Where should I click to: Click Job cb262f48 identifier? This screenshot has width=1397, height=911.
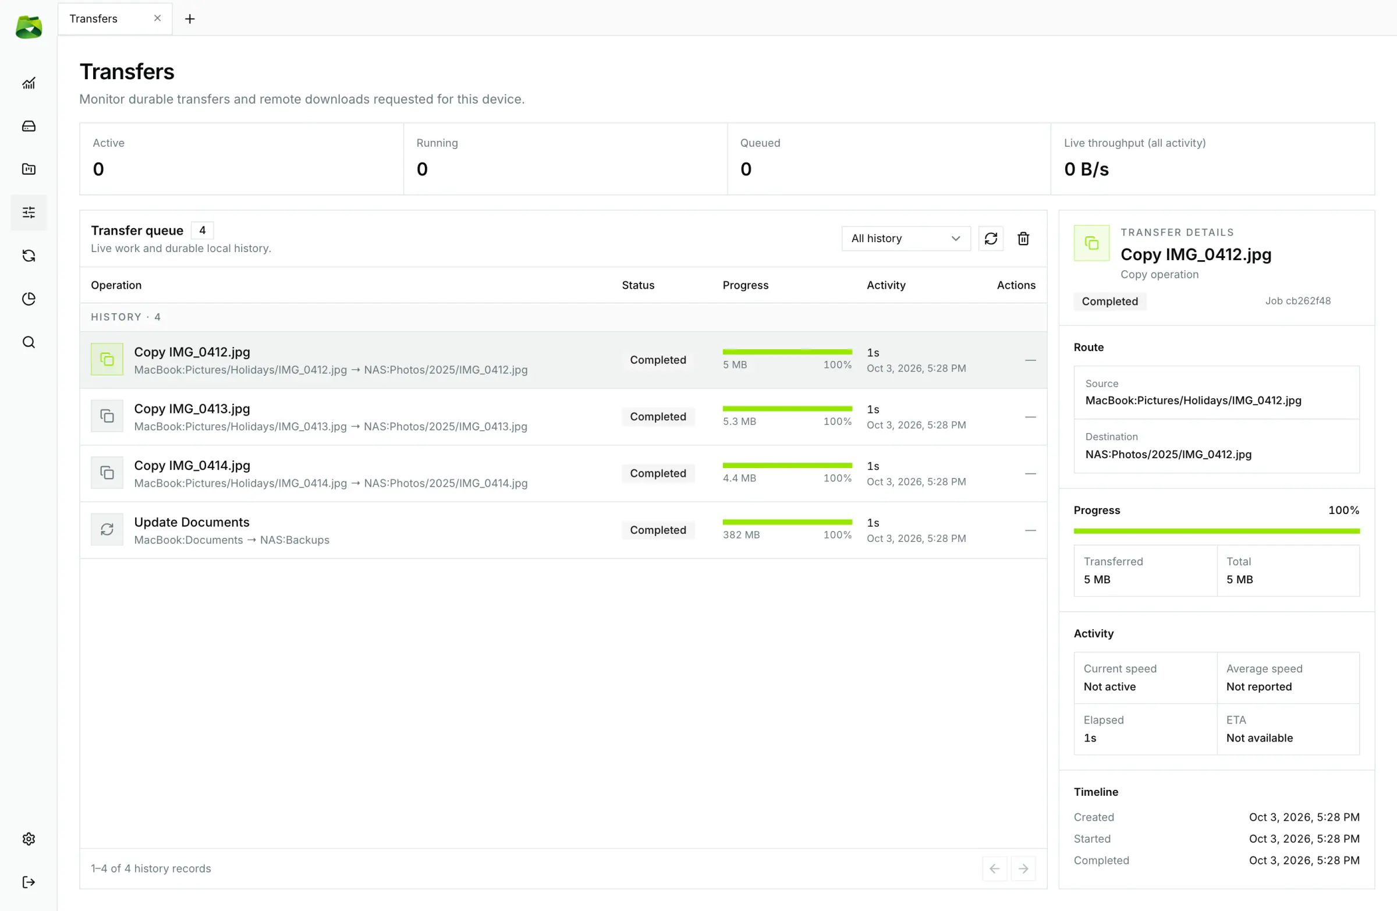tap(1298, 300)
